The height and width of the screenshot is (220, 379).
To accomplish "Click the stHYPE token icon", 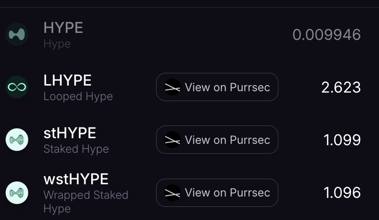I will tap(17, 140).
